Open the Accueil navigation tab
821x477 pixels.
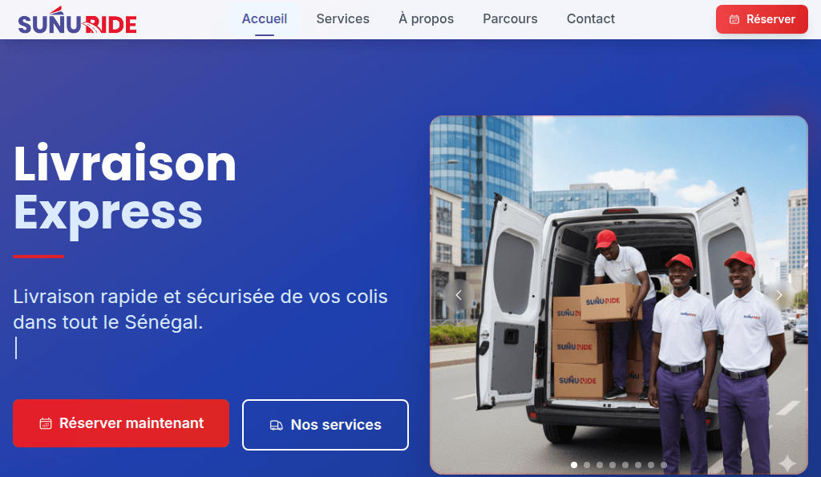265,19
